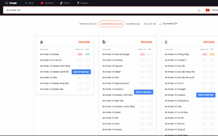Select keyword 'áo khoác nữ blue exchange'
This screenshot has height=136, width=218.
point(116,54)
